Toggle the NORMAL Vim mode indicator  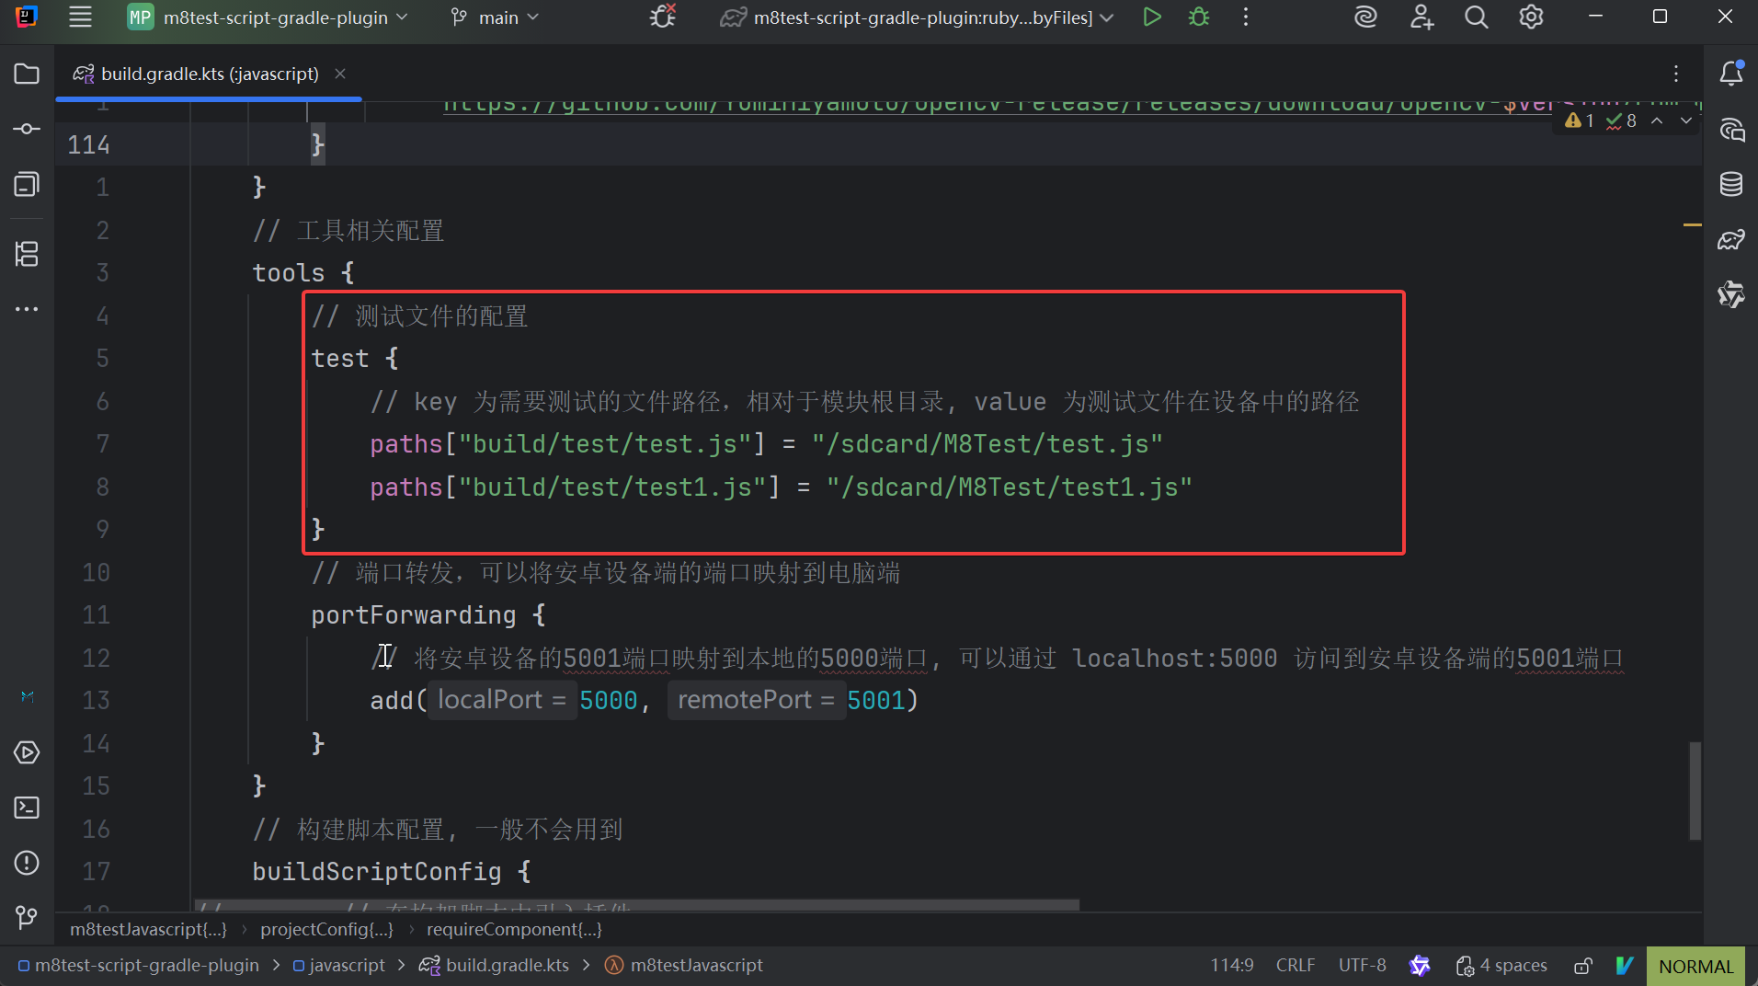(x=1695, y=966)
